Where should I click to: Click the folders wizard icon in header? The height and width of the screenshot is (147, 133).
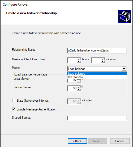coord(125,16)
